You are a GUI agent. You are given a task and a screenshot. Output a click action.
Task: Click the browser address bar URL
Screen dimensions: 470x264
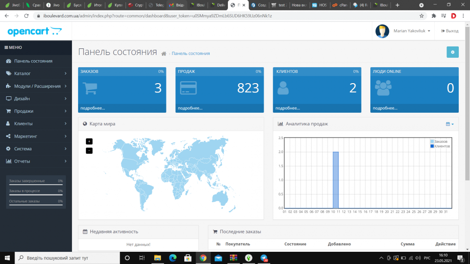[157, 16]
